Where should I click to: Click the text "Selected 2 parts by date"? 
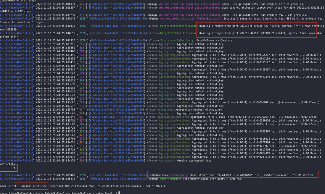coord(242,19)
